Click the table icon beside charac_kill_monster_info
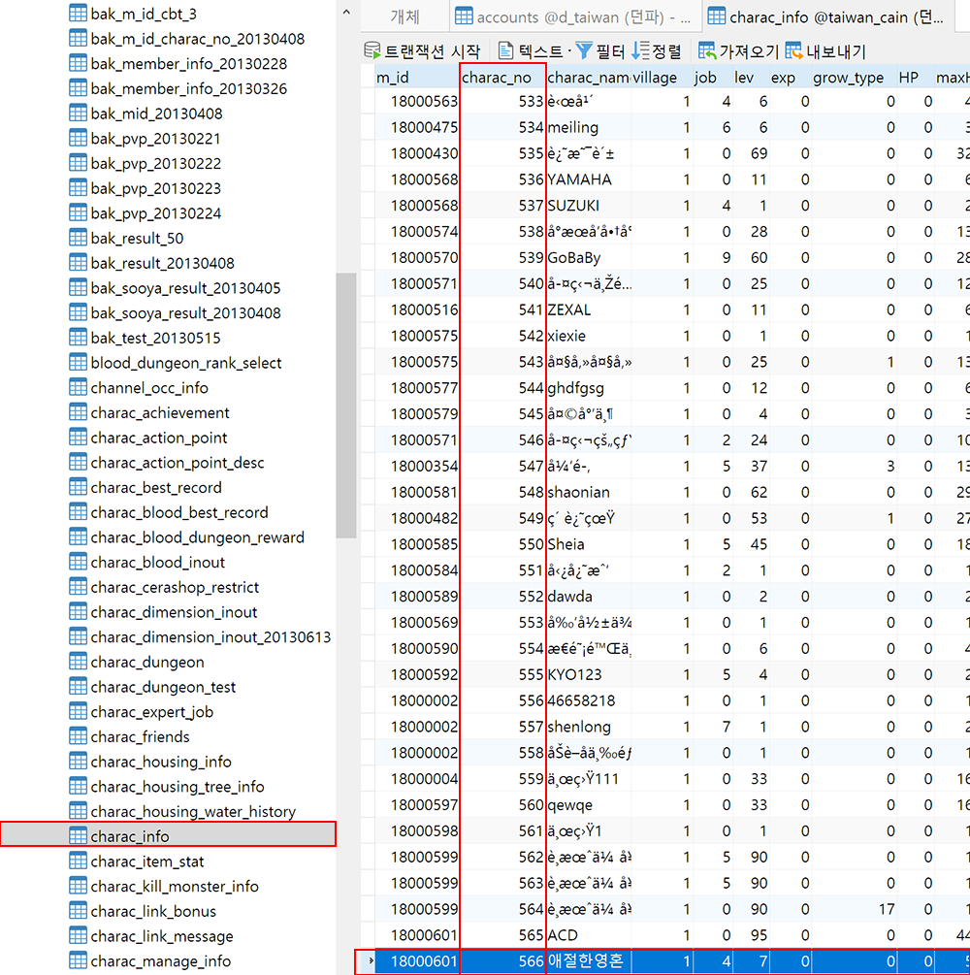 pyautogui.click(x=78, y=886)
